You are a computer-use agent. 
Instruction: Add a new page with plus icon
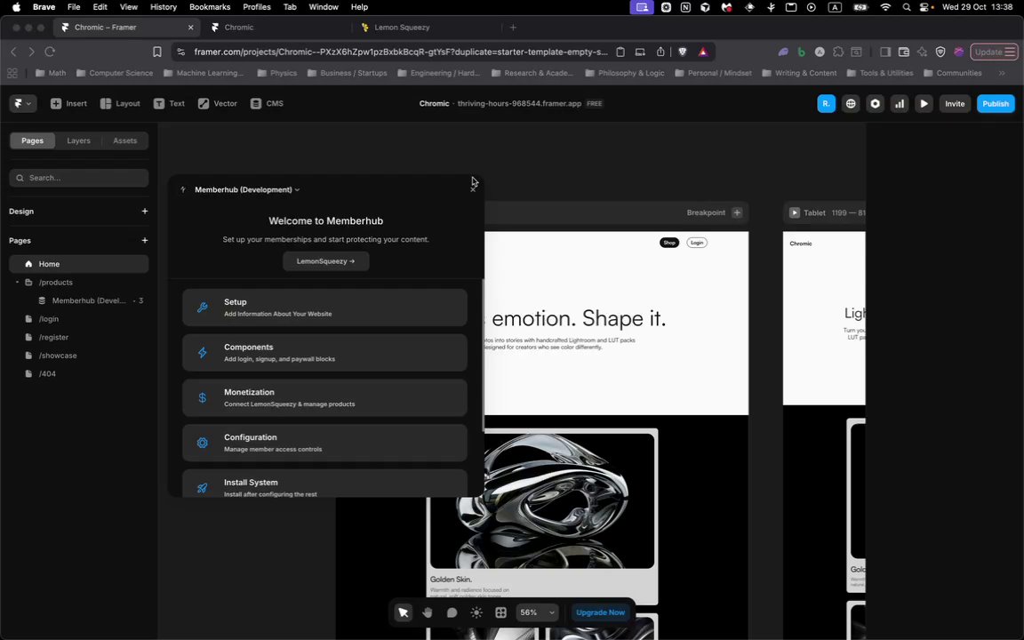[144, 240]
